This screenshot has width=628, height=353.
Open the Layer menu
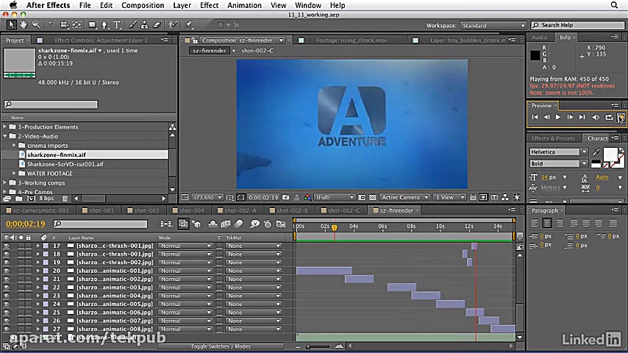click(x=182, y=5)
